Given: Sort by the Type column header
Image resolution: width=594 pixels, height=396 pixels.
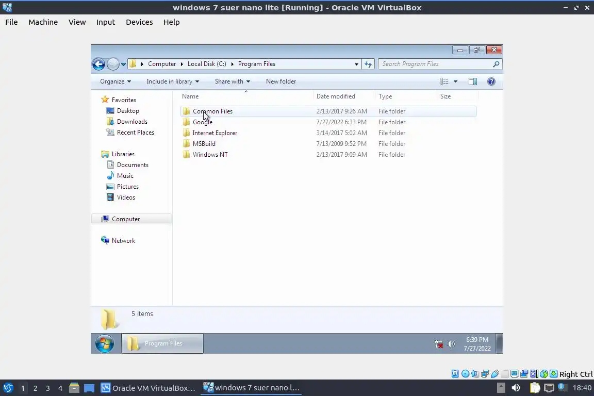Looking at the screenshot, I should [406, 96].
